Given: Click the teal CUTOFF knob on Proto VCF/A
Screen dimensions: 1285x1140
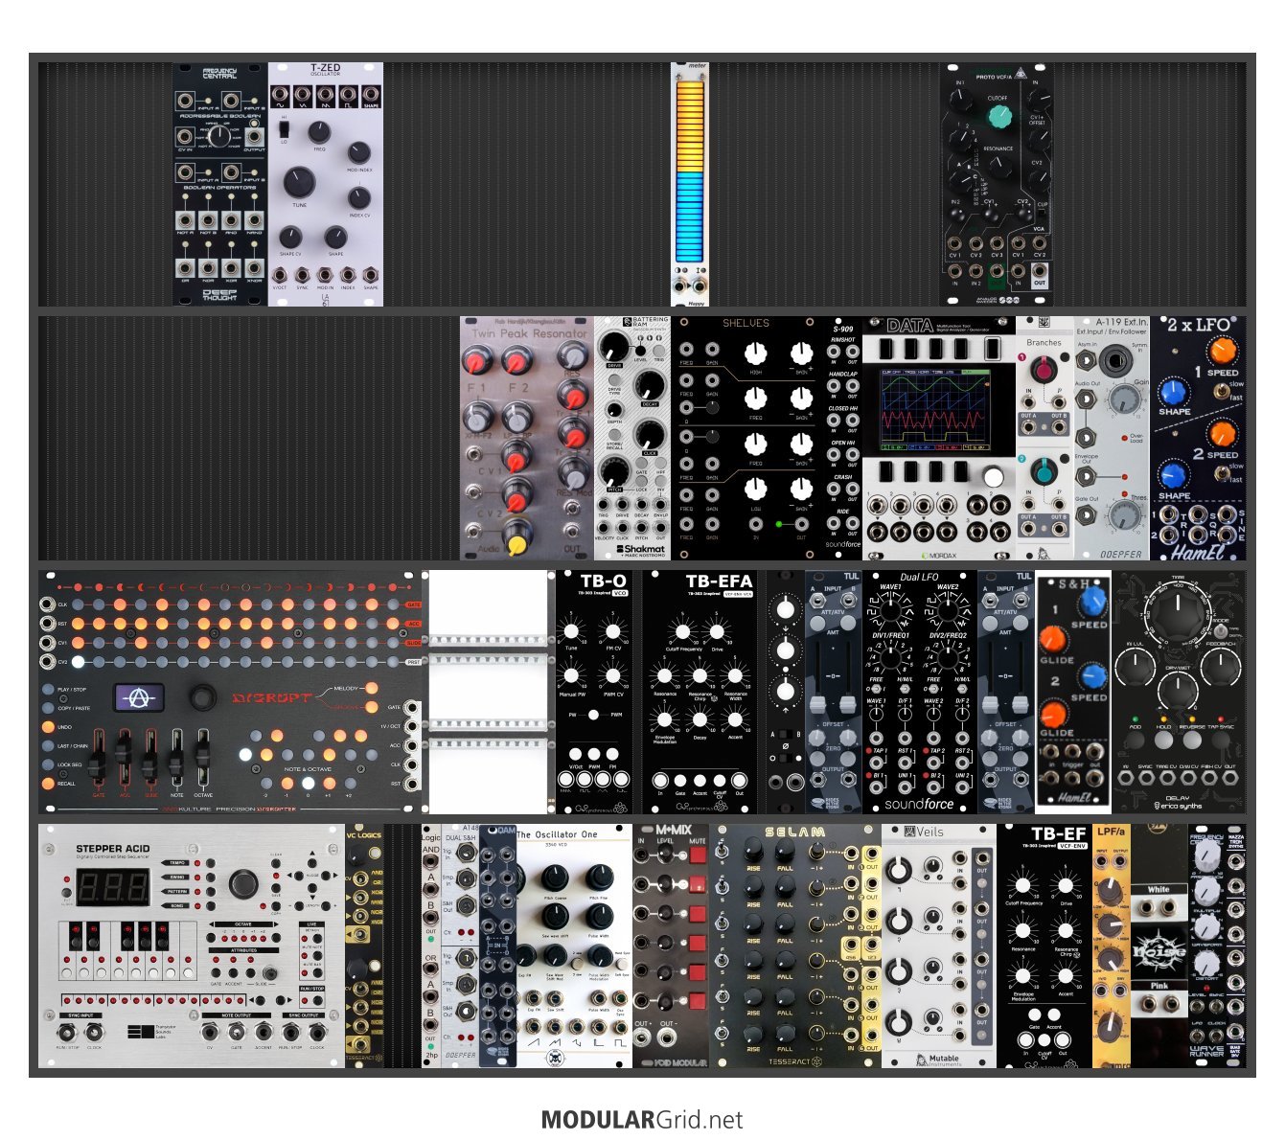Looking at the screenshot, I should pyautogui.click(x=999, y=117).
